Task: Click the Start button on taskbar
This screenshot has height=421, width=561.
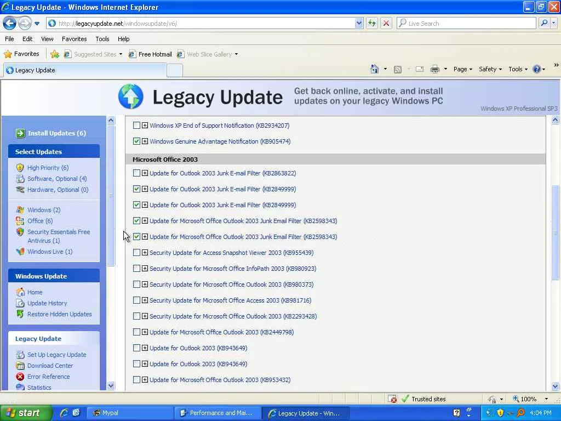Action: coord(26,413)
